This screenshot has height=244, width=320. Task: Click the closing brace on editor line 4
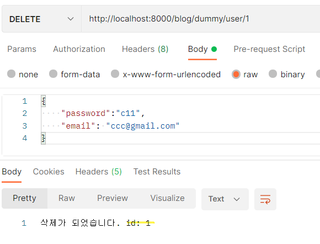click(x=43, y=138)
